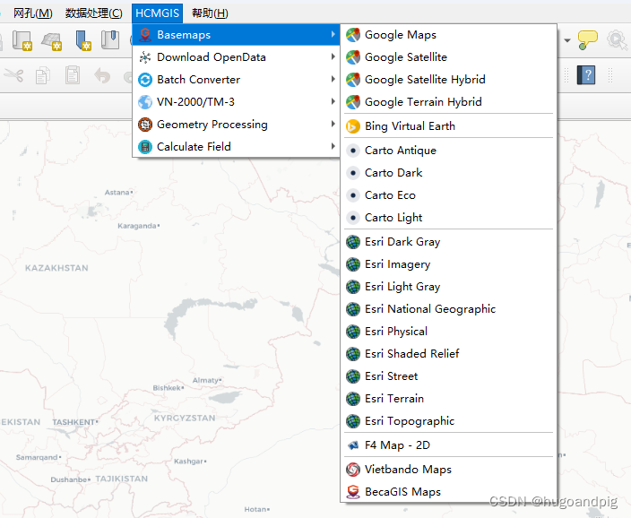Select Carto Light basemap
The height and width of the screenshot is (518, 631).
pos(448,218)
